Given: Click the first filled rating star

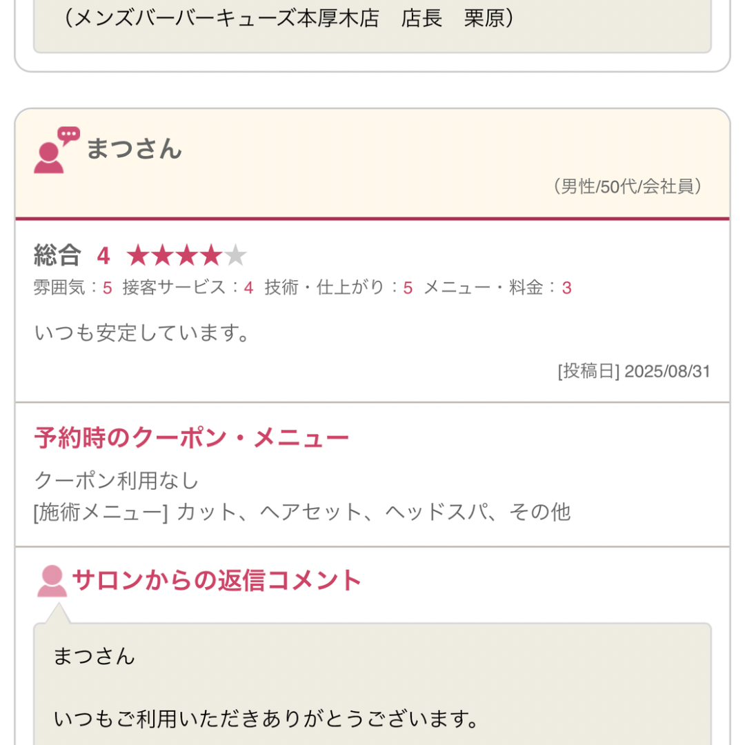Looking at the screenshot, I should pyautogui.click(x=139, y=256).
